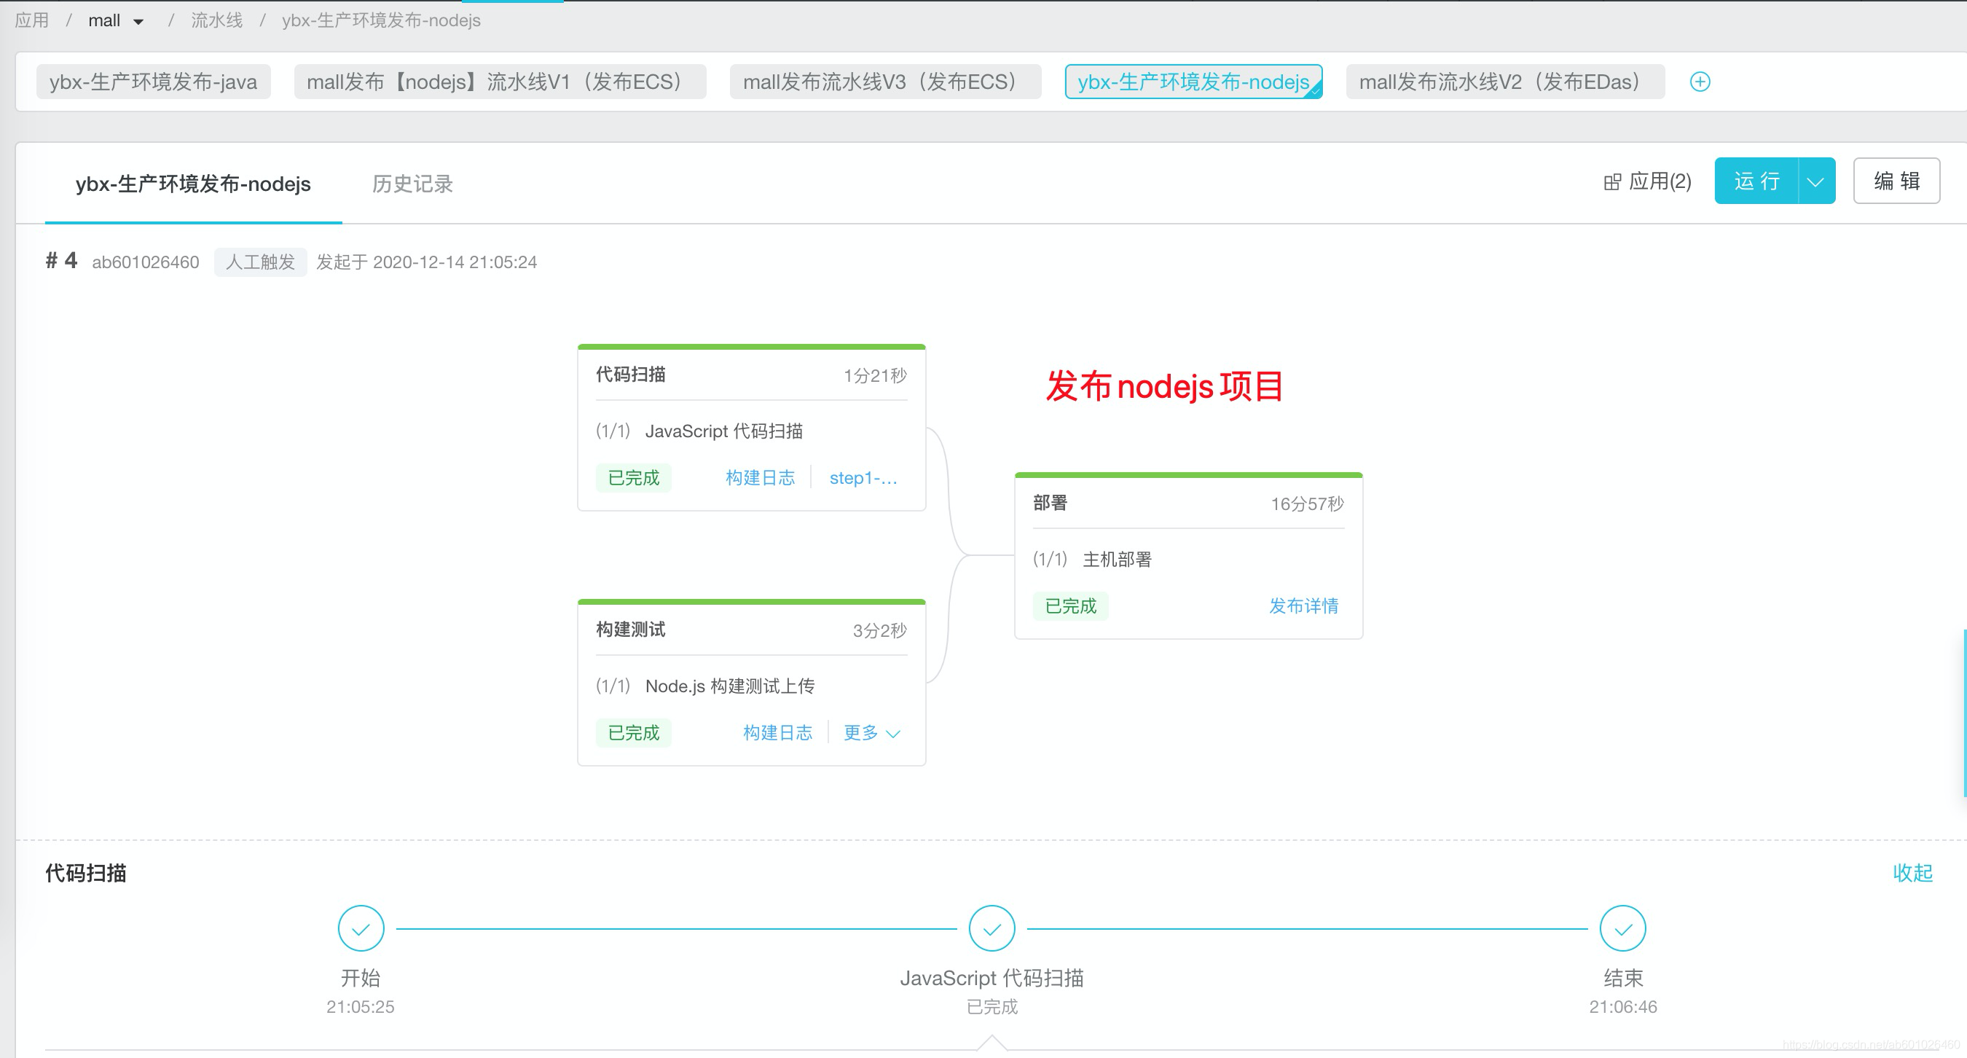Select mall发布流水线V3（发布ECS） pipeline tab

[x=886, y=82]
